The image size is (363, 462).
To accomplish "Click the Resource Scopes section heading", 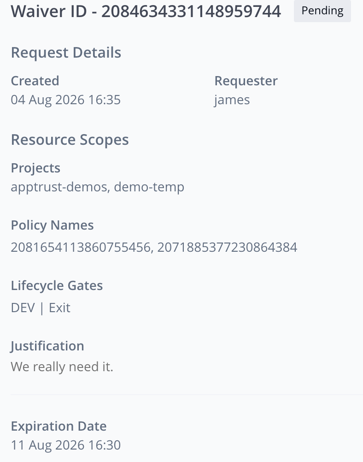I will pos(70,140).
